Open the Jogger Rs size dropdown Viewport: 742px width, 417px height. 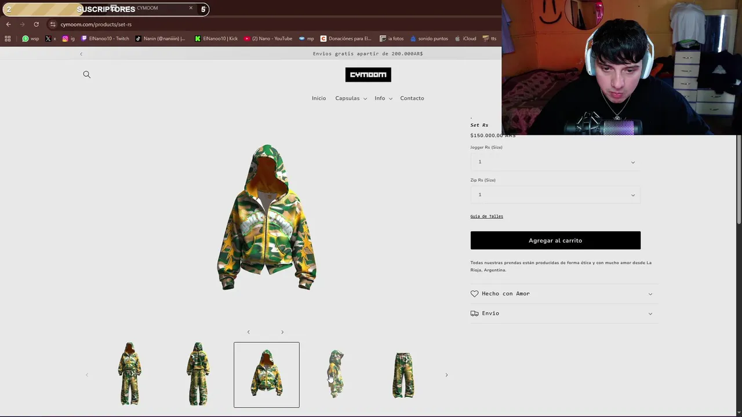click(x=555, y=162)
